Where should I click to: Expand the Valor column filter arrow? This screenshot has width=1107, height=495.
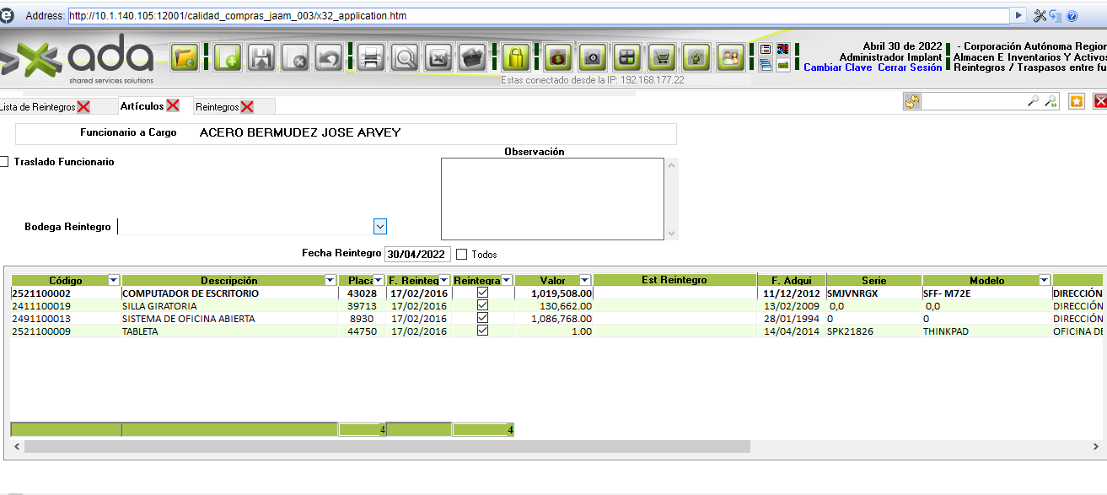[x=584, y=280]
